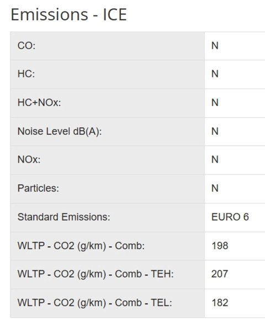The image size is (265, 336).
Task: Click the Particles N value
Action: [215, 188]
